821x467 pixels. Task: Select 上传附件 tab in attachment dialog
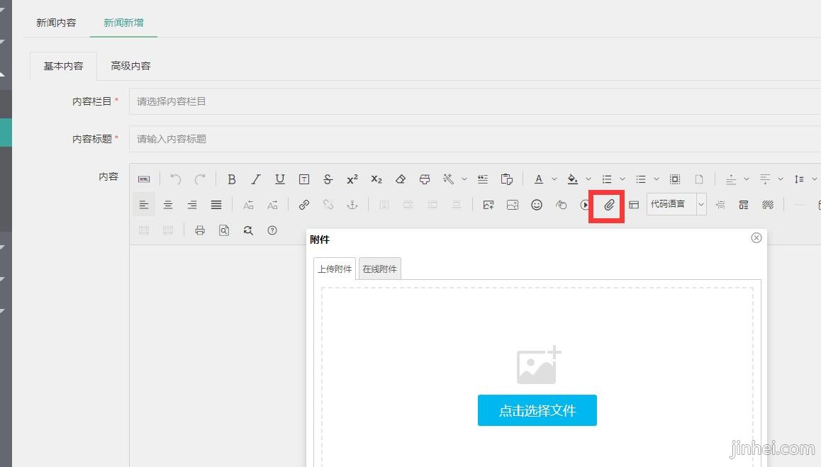335,269
